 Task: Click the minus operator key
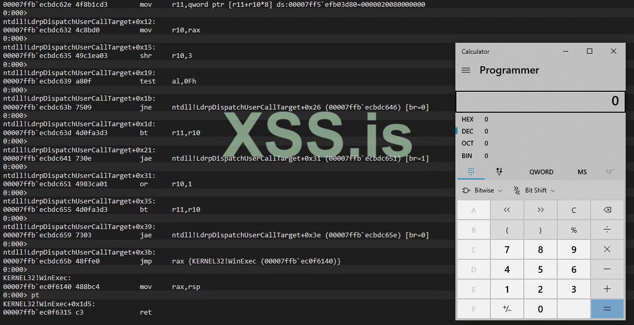coord(607,269)
